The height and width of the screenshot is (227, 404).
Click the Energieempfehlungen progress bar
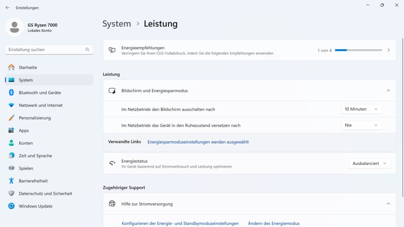pyautogui.click(x=359, y=50)
